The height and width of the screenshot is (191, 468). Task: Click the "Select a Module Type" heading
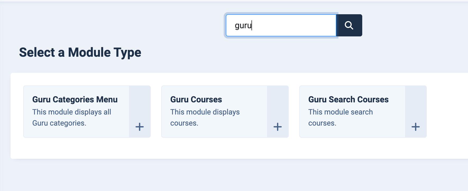pos(80,52)
